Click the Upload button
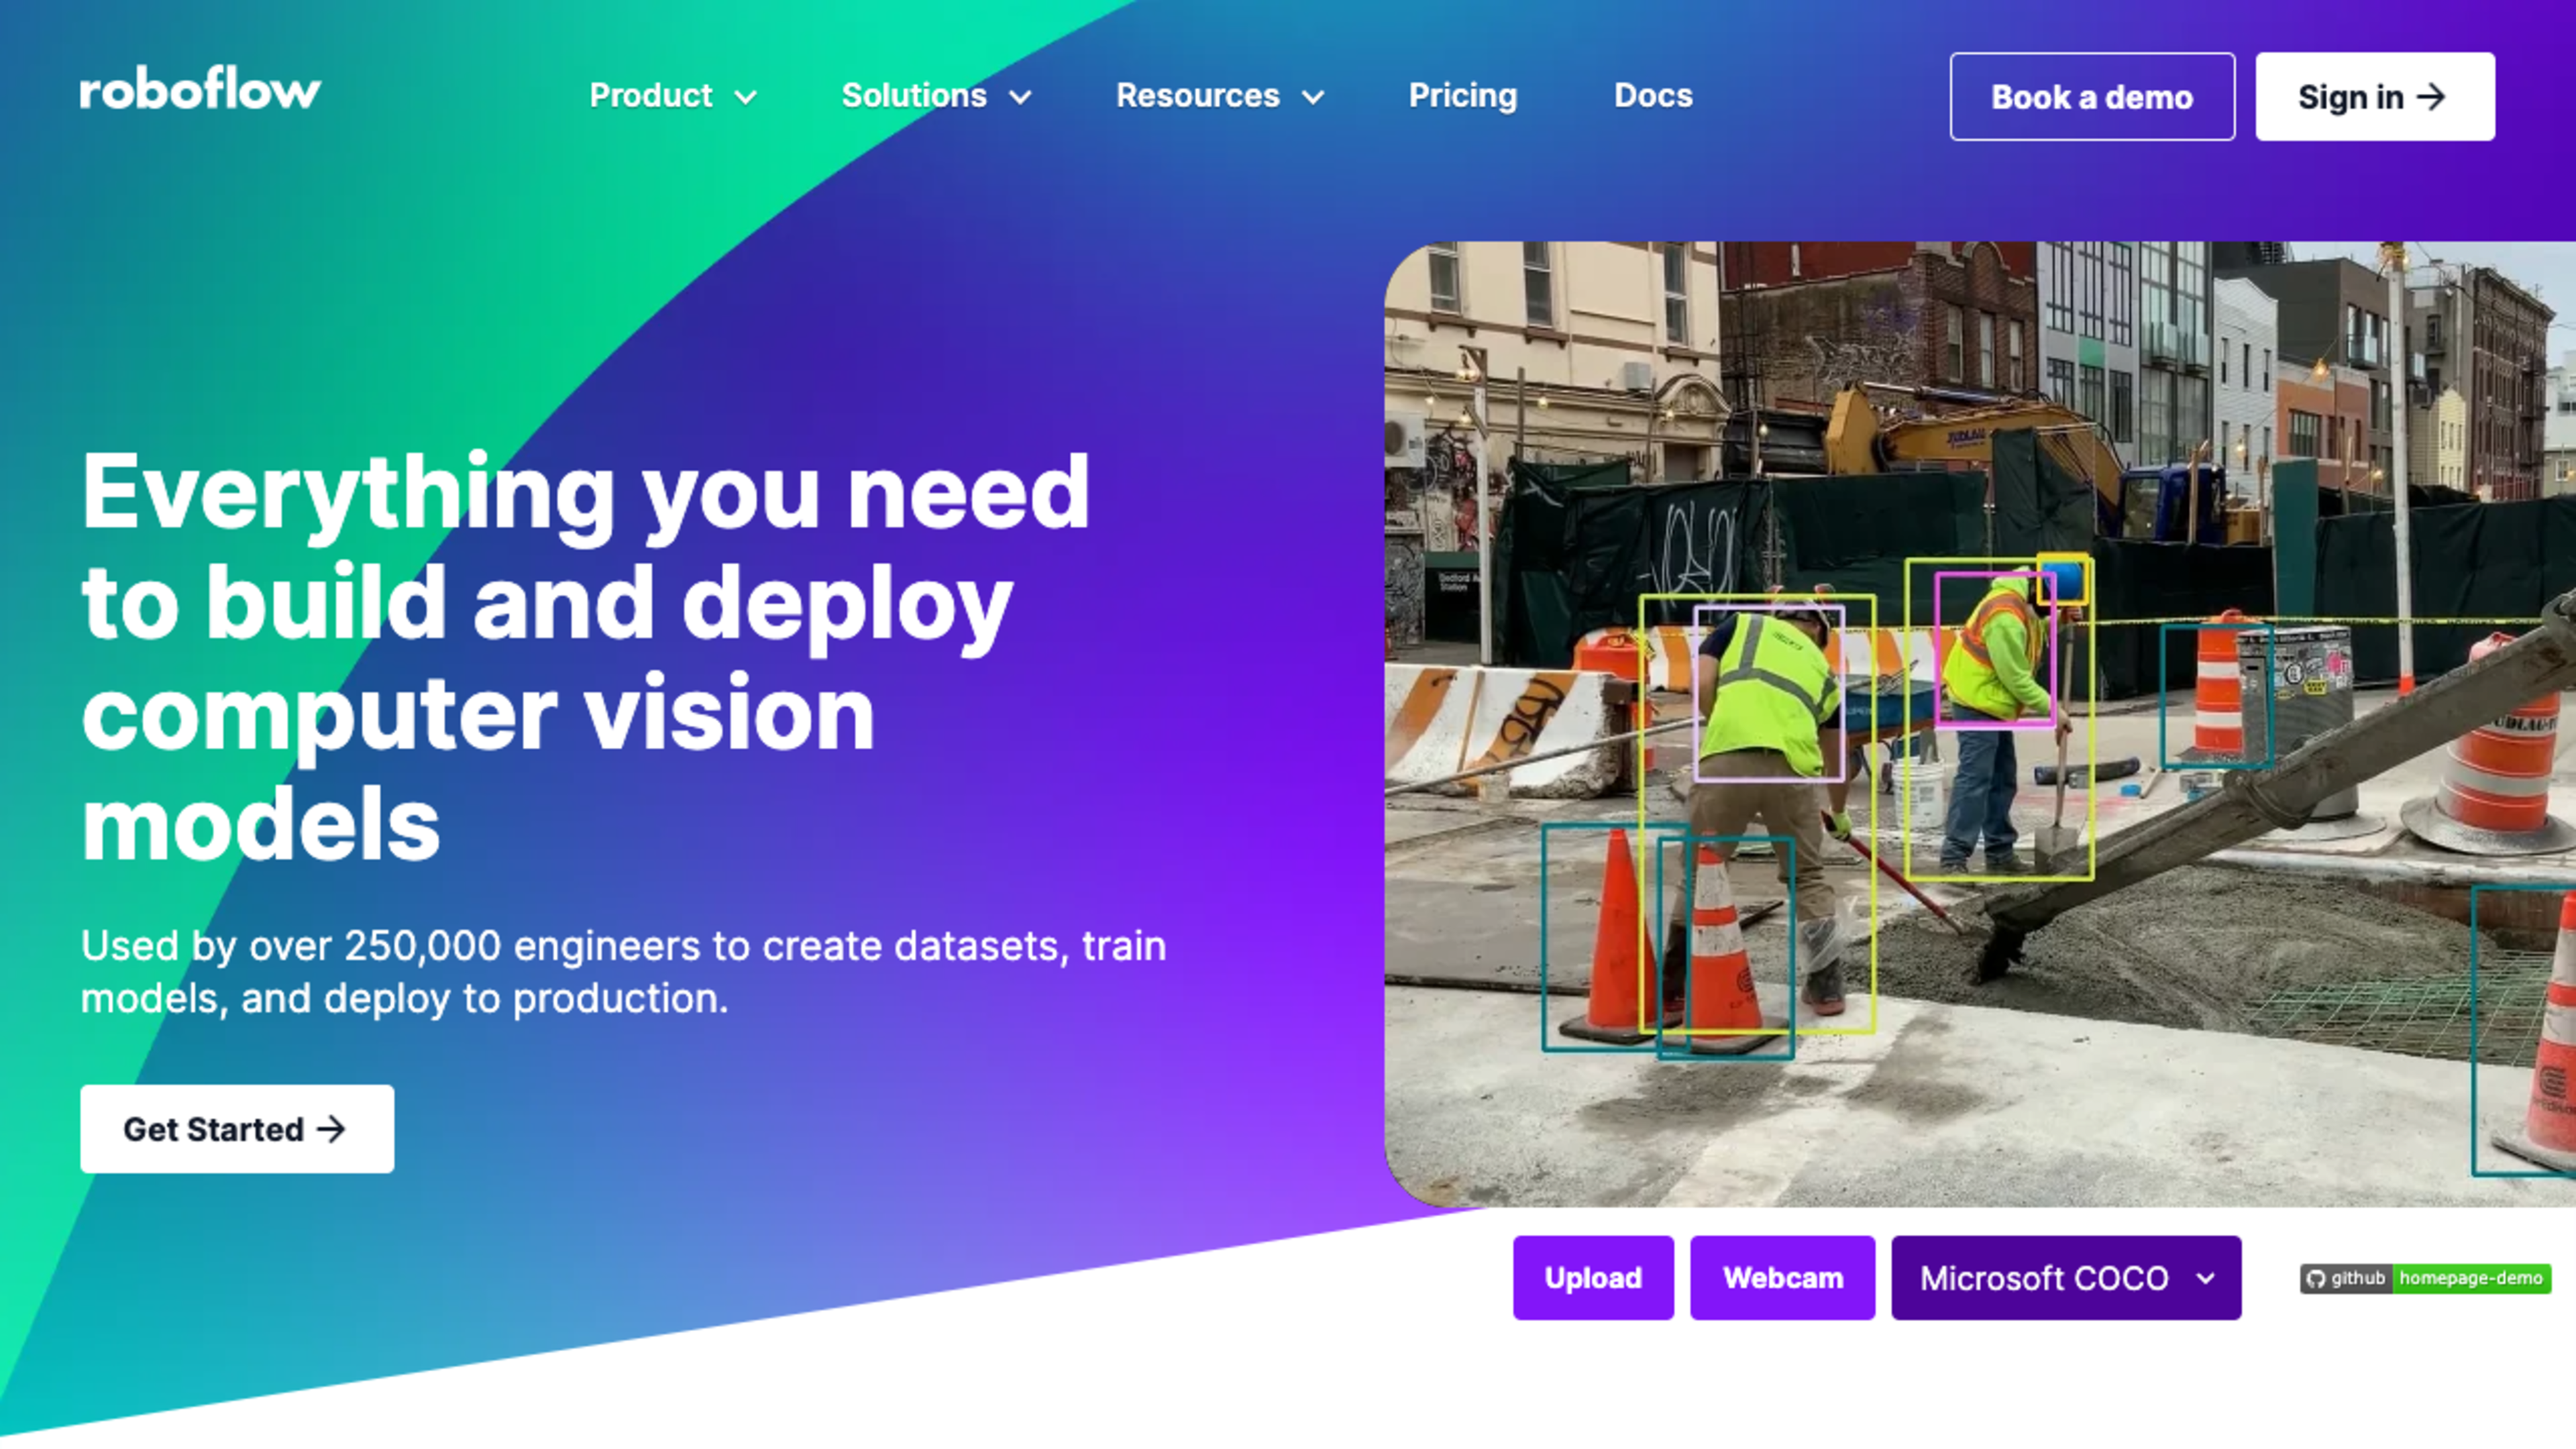This screenshot has height=1449, width=2576. (x=1593, y=1278)
